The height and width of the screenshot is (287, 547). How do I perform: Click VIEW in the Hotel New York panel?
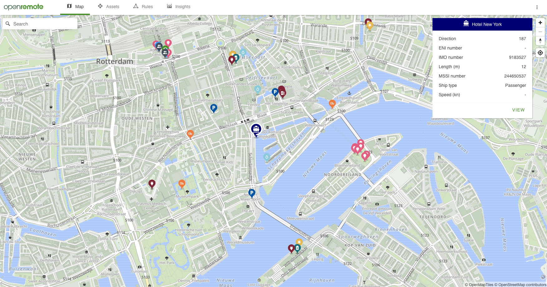pyautogui.click(x=518, y=110)
